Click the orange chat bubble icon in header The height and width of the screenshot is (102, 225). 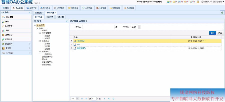point(185,2)
